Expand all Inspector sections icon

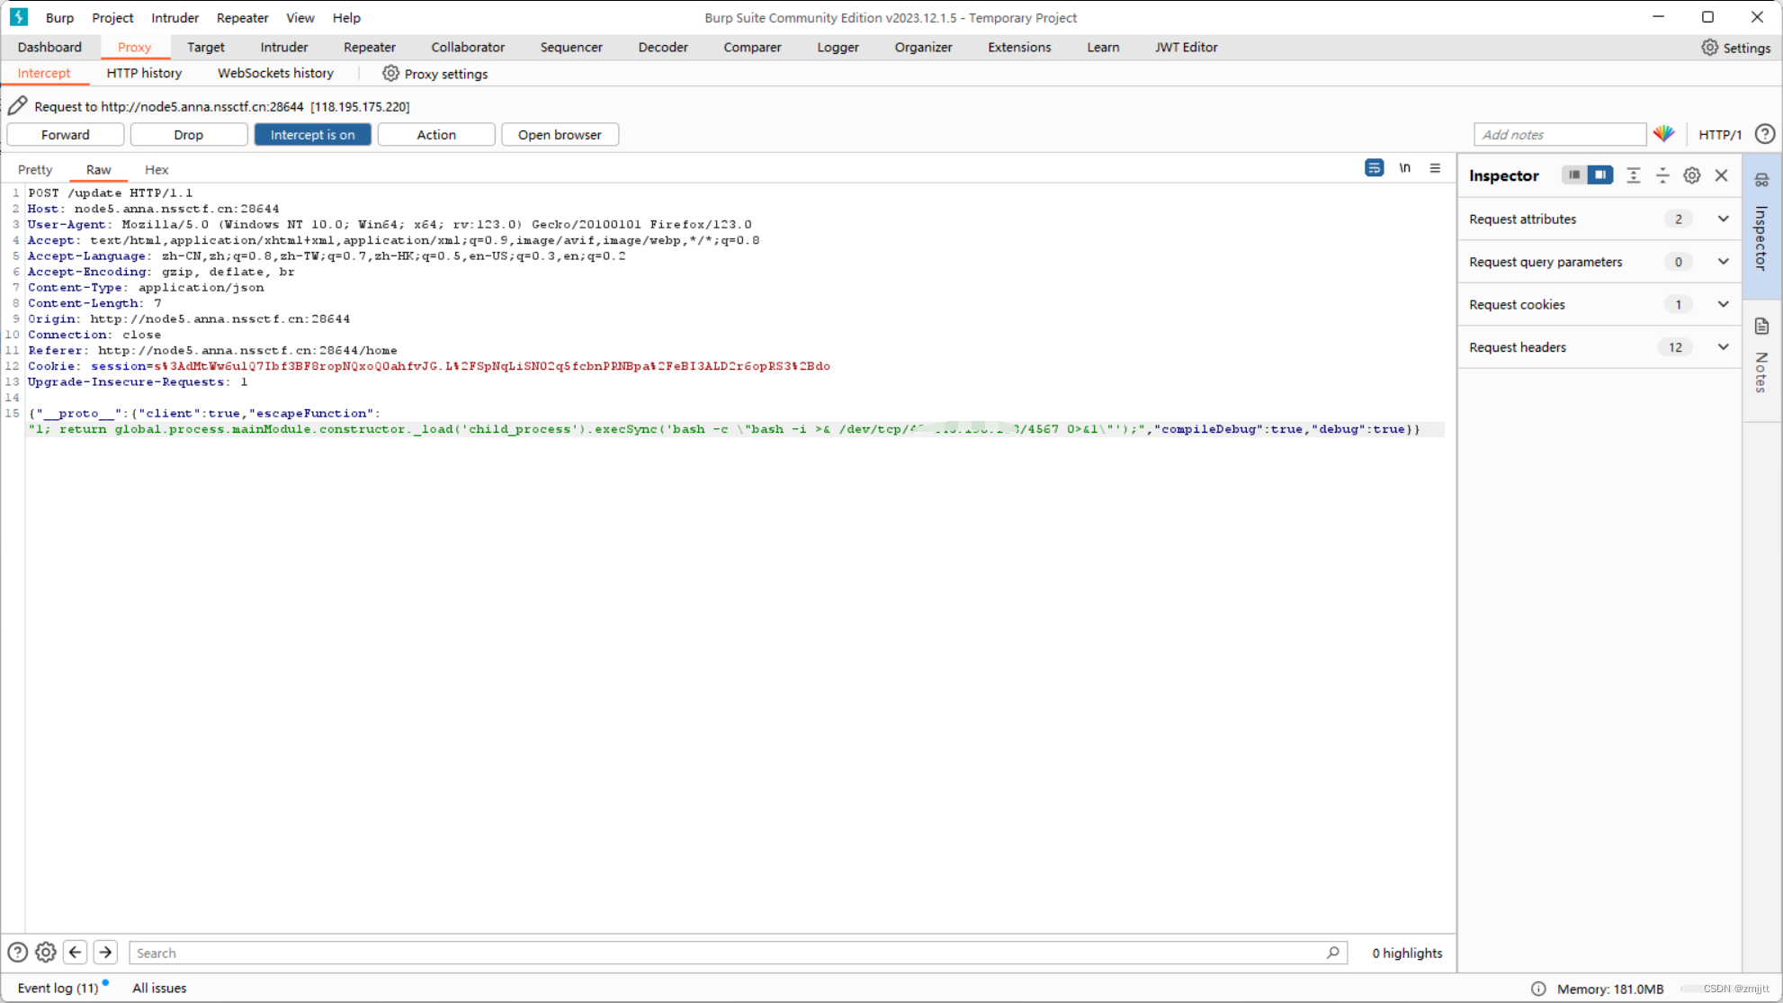pos(1633,175)
